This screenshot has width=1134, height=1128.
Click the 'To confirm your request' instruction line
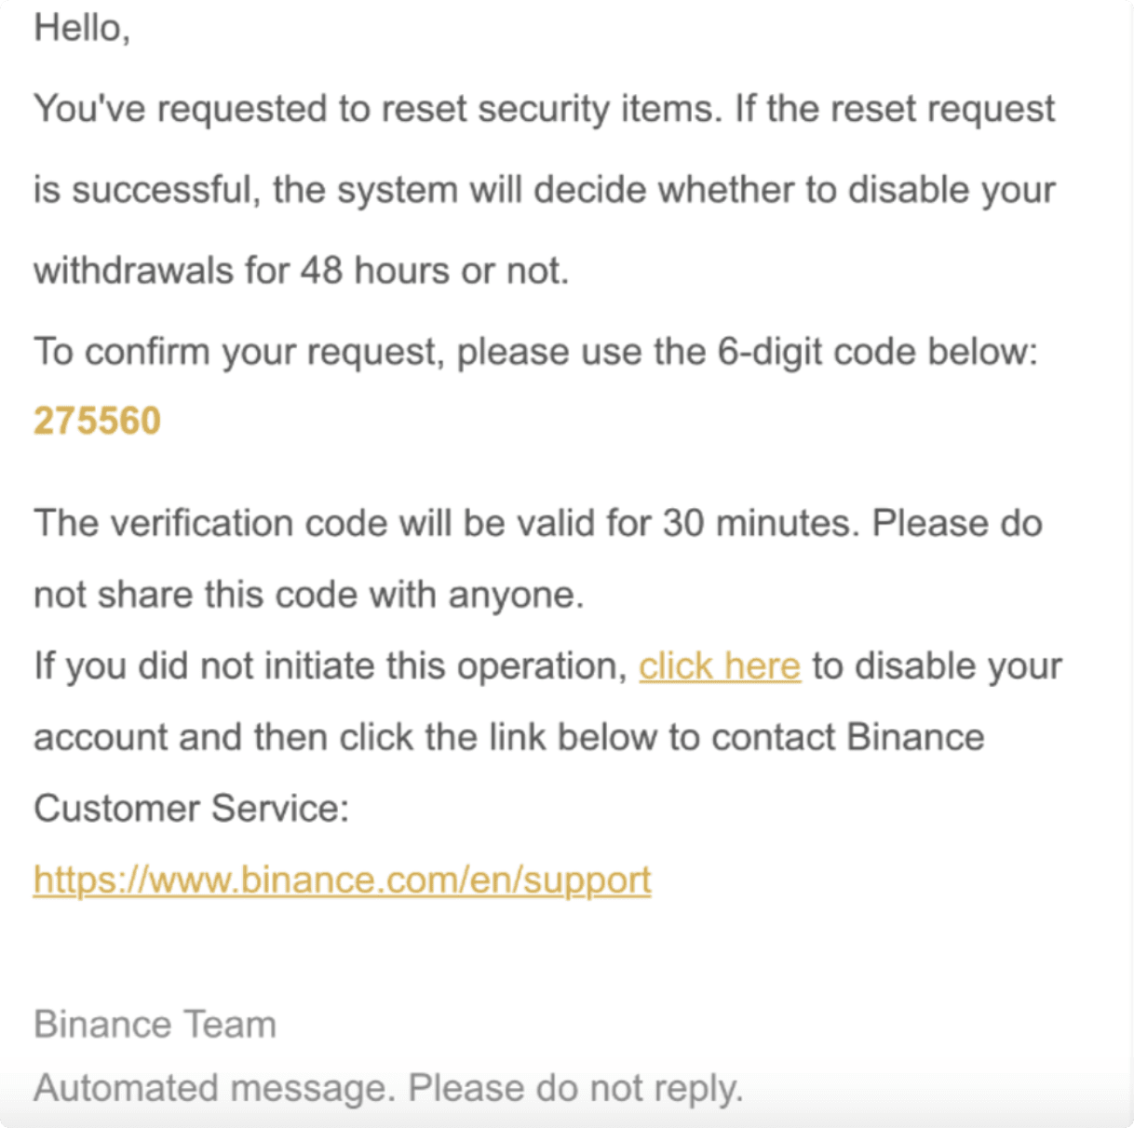tap(535, 352)
